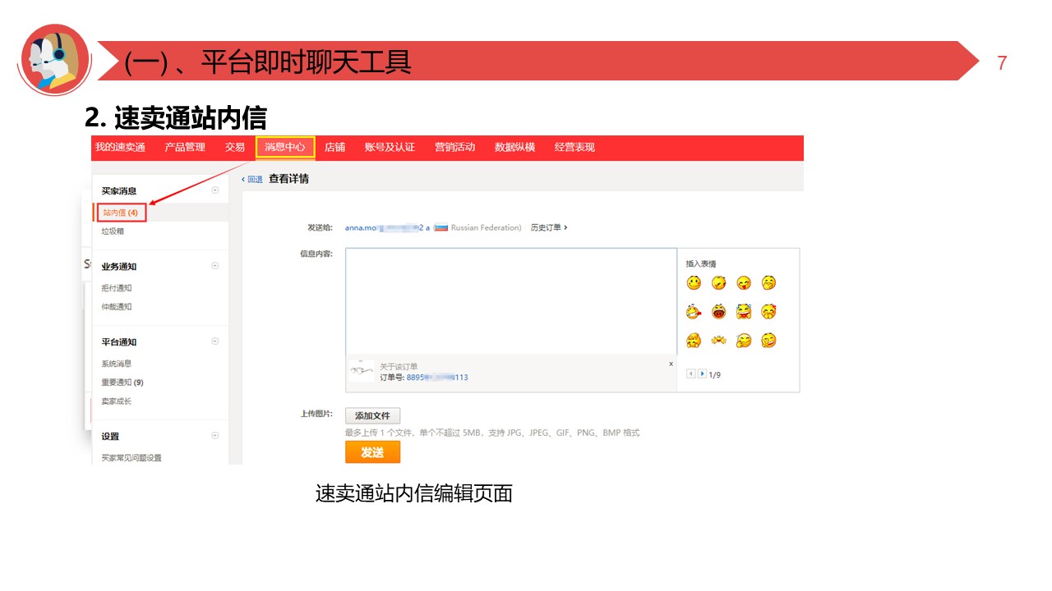Open 卖家成长 in sidebar
This screenshot has width=1052, height=591.
[x=117, y=401]
